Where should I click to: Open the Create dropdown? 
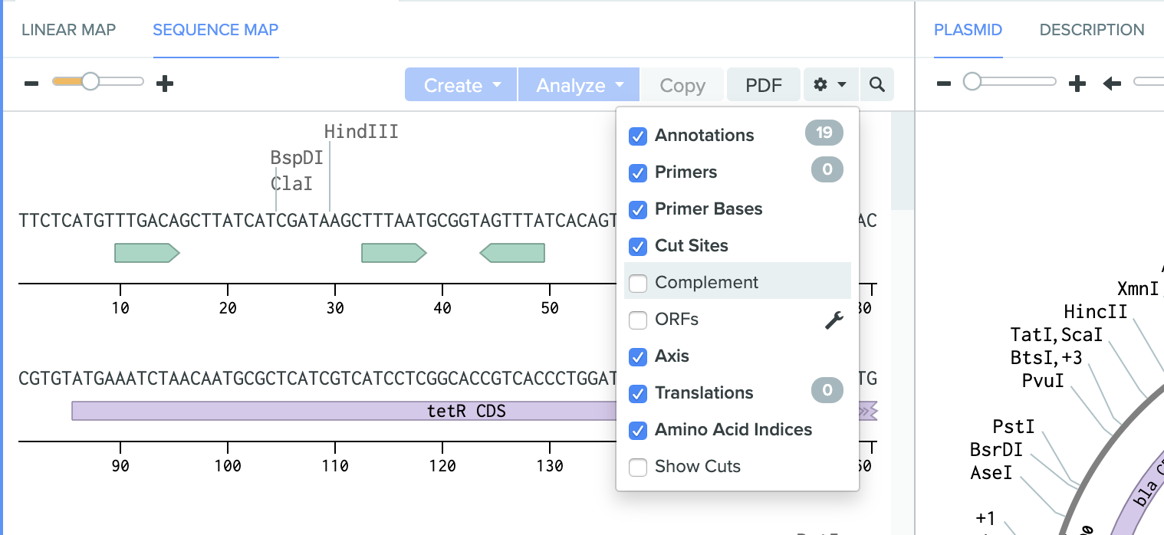pyautogui.click(x=461, y=84)
